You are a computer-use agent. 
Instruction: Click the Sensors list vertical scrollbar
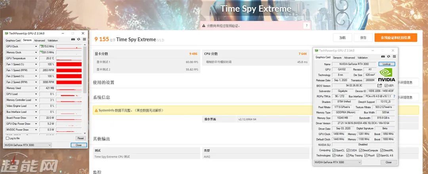tap(85, 89)
